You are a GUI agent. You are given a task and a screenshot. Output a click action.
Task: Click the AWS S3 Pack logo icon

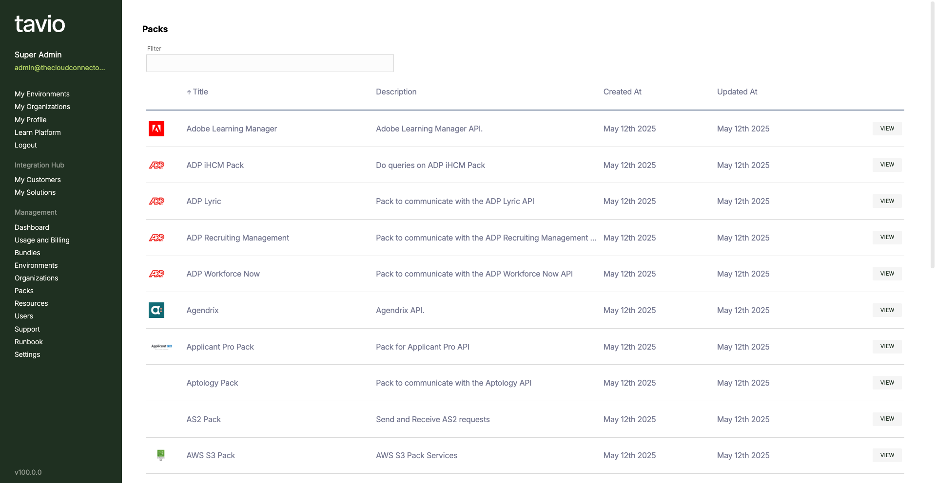[x=161, y=455]
